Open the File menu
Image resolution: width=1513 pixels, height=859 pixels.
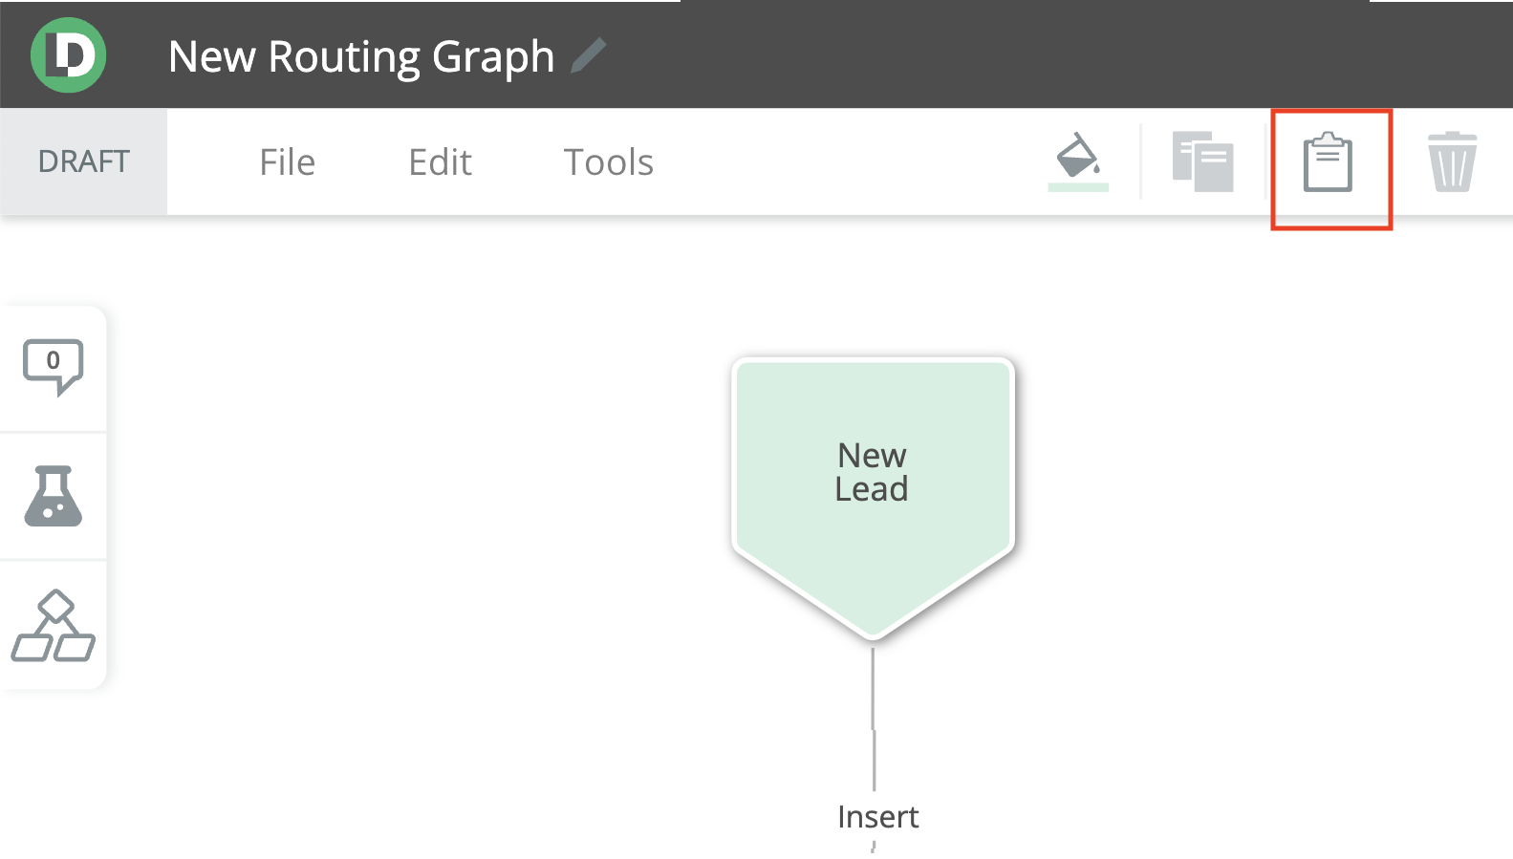click(x=287, y=162)
